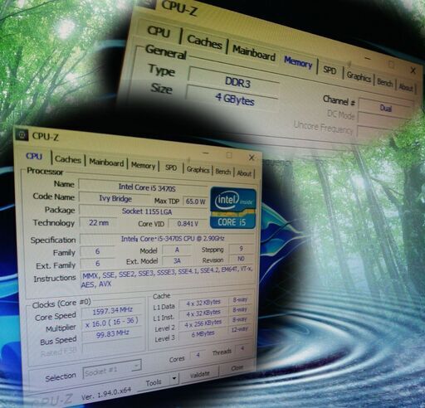Click the Tools button

coord(154,382)
